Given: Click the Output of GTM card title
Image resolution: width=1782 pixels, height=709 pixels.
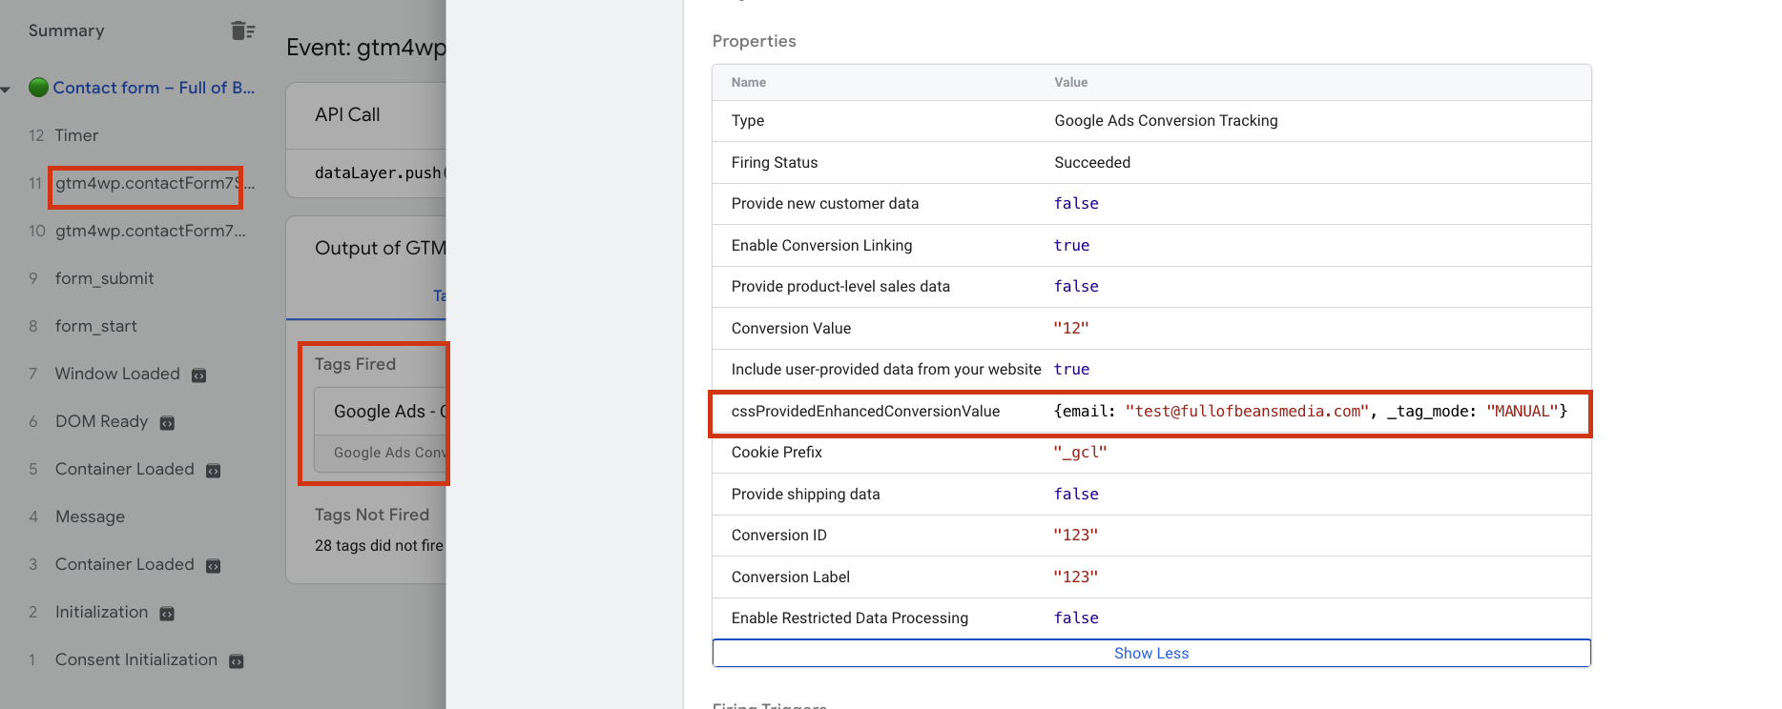Looking at the screenshot, I should [381, 248].
